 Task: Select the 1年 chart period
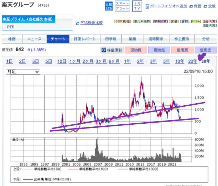(x=127, y=61)
